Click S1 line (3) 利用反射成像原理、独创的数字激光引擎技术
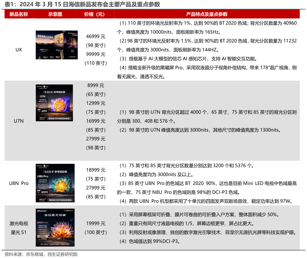This screenshot has height=258, width=307. [x=208, y=232]
